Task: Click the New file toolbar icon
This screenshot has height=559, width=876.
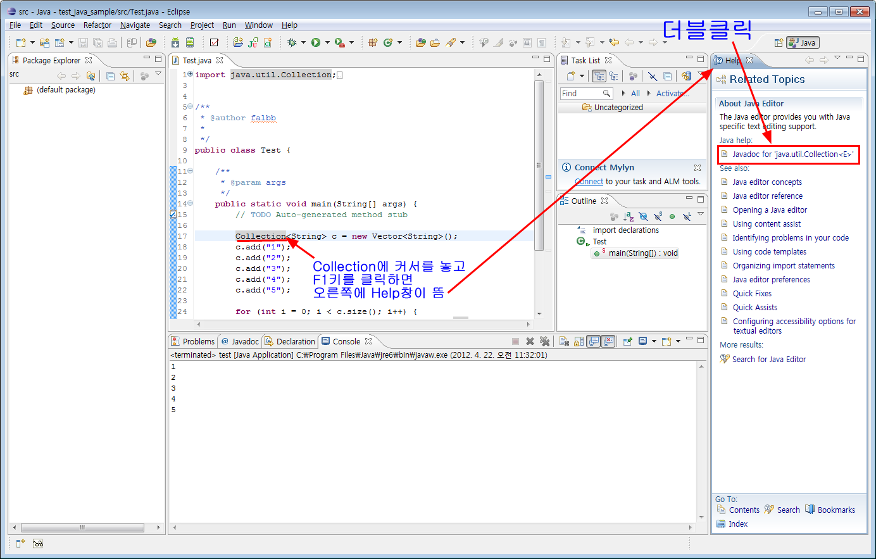Action: tap(21, 42)
